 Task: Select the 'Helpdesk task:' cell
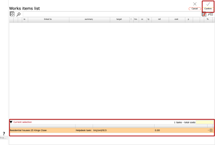tap(84, 130)
